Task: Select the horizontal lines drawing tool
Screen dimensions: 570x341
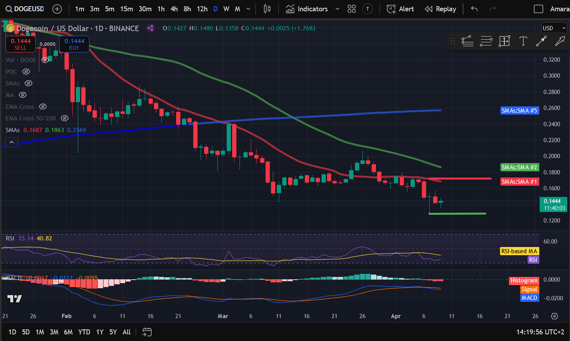Action: [486, 41]
